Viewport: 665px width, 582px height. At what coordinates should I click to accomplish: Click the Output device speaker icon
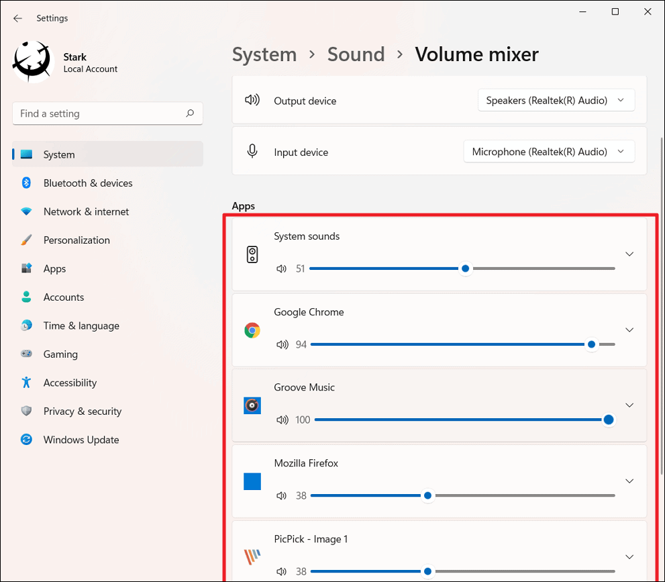(x=252, y=99)
